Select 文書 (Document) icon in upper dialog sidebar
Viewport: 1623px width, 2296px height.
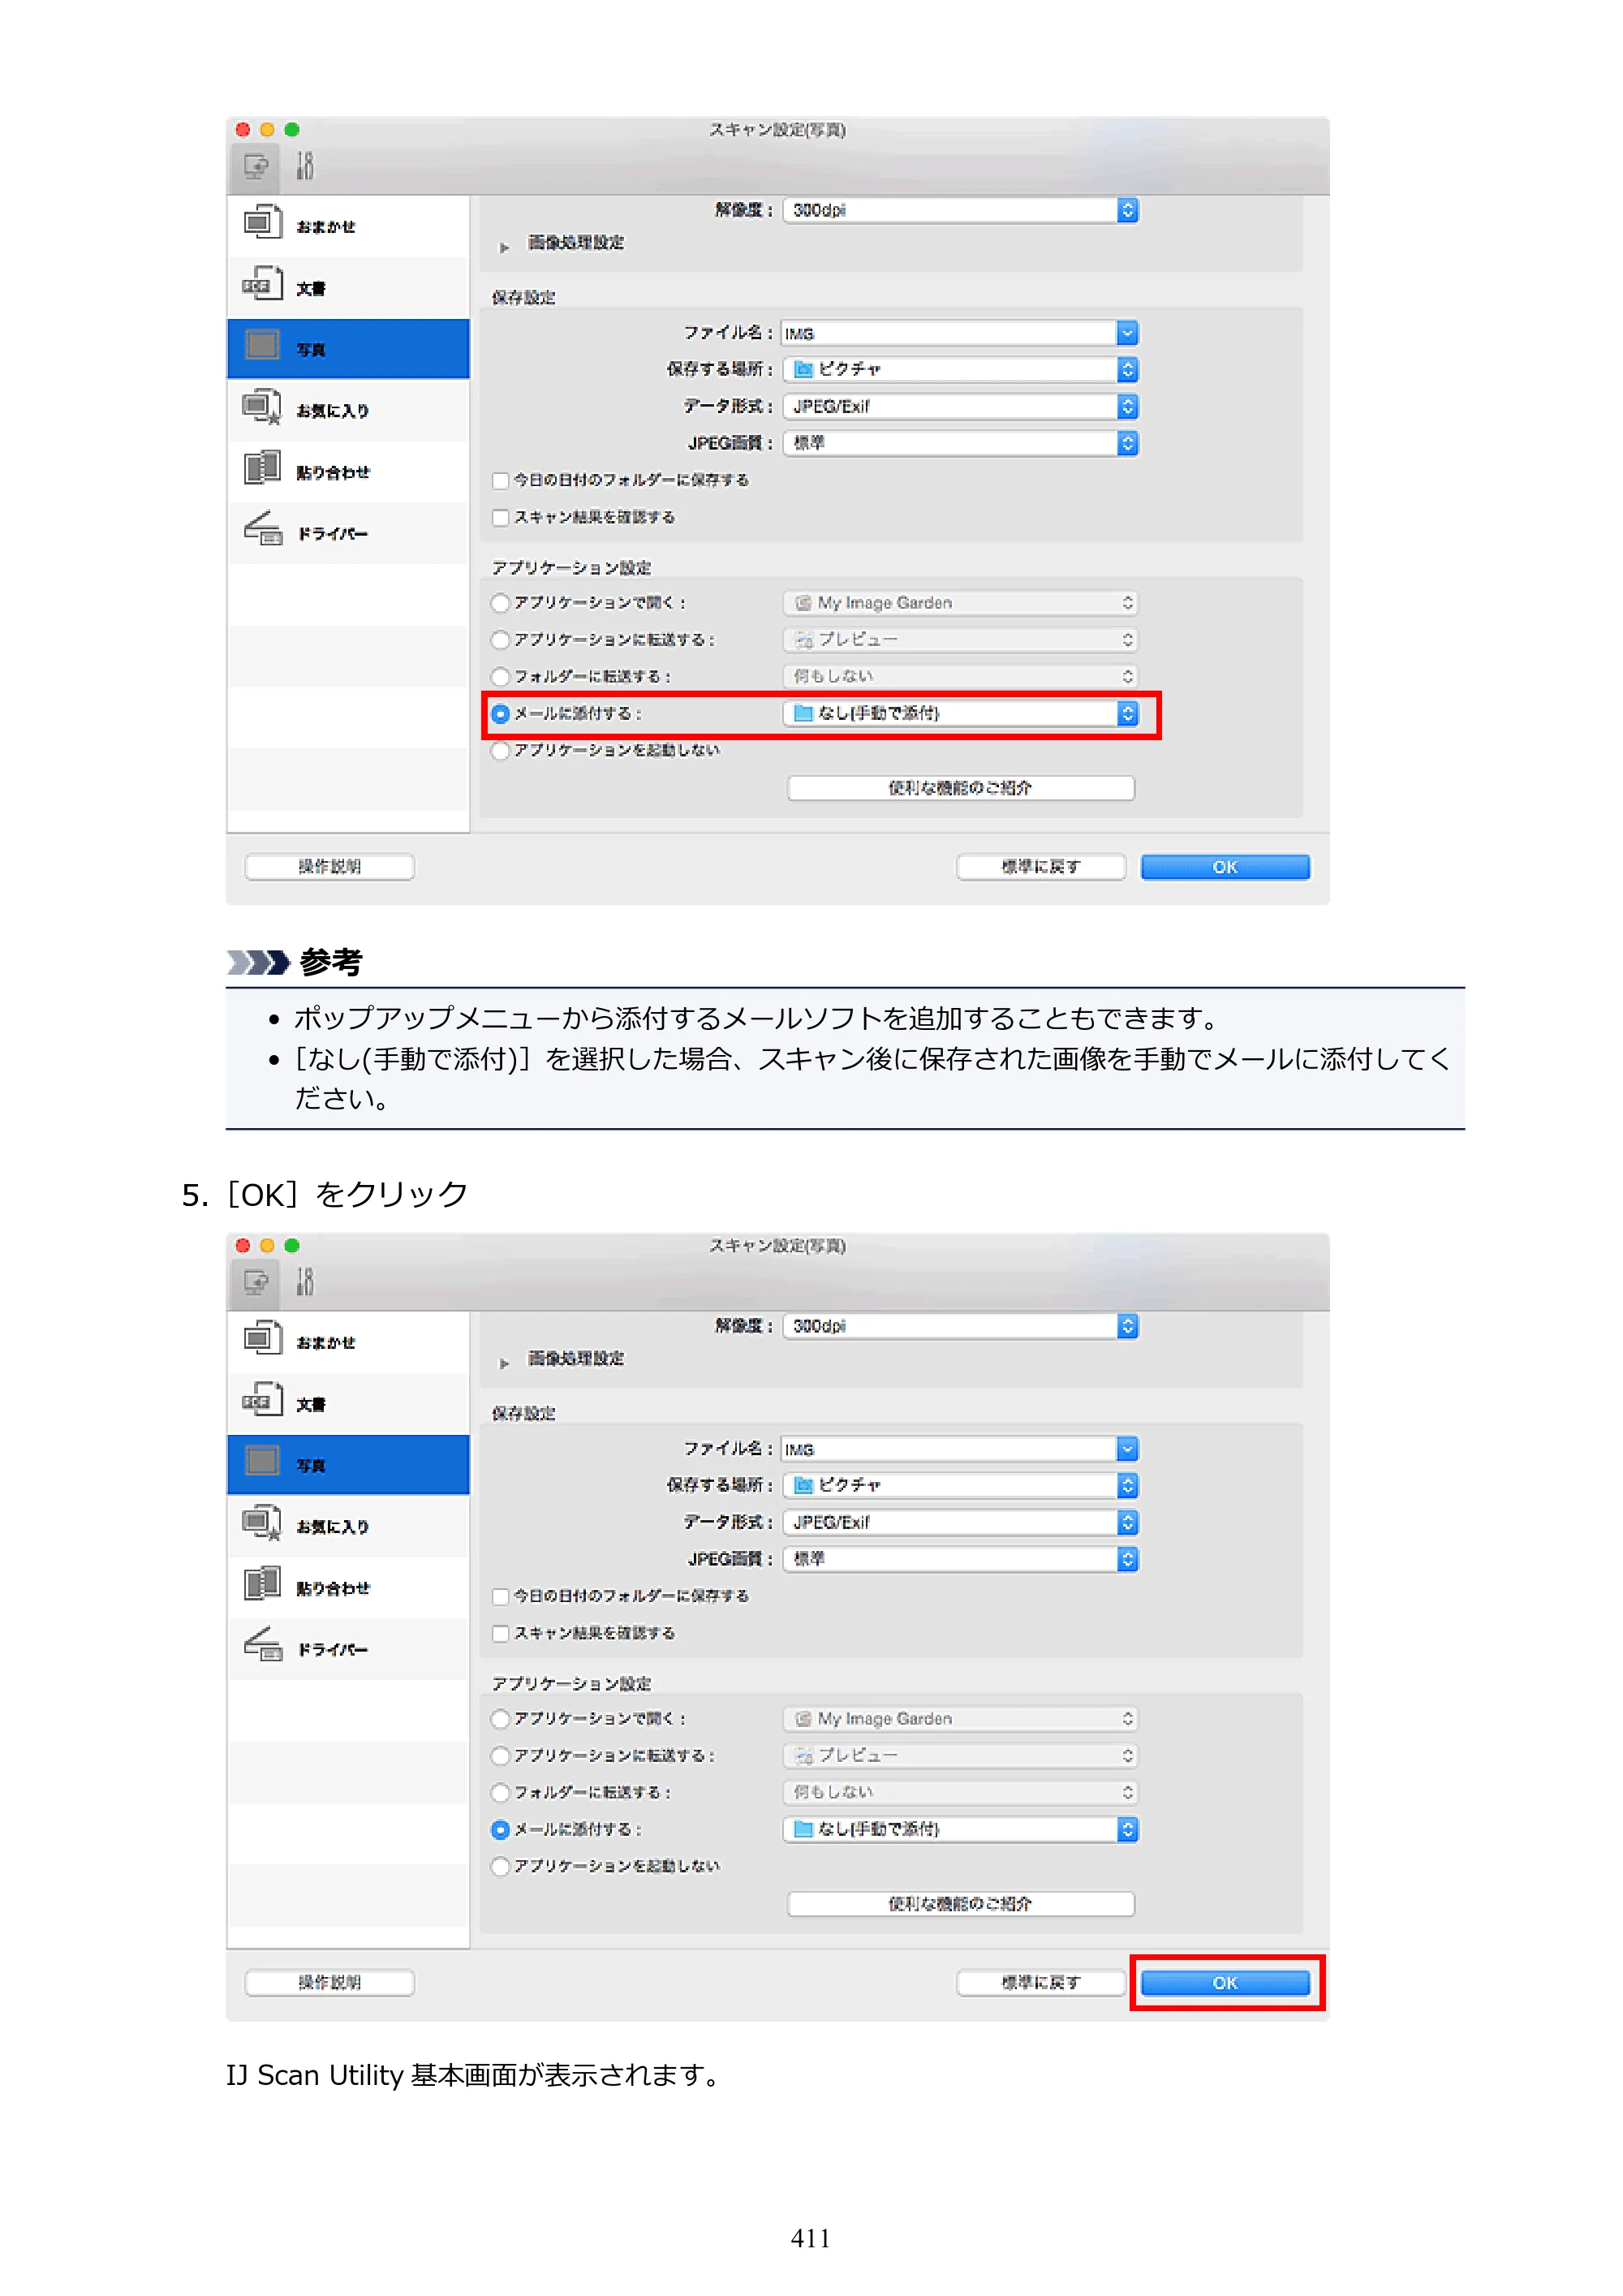tap(262, 285)
